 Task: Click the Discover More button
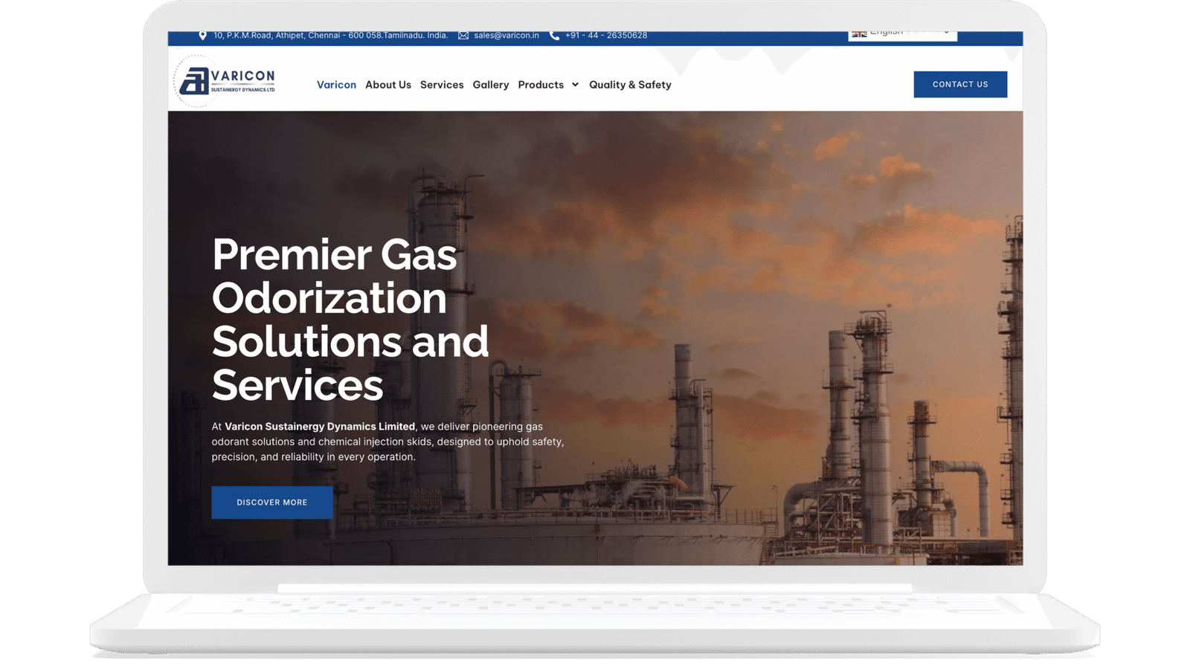pos(272,502)
